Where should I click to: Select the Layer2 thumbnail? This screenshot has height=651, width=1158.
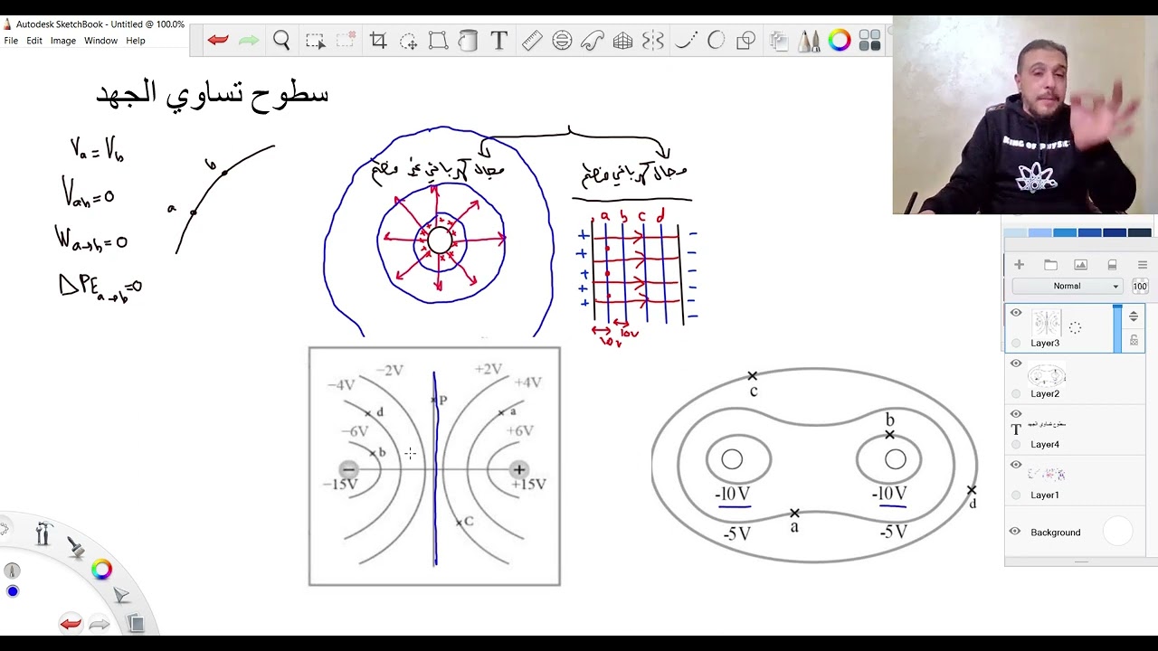pos(1046,375)
